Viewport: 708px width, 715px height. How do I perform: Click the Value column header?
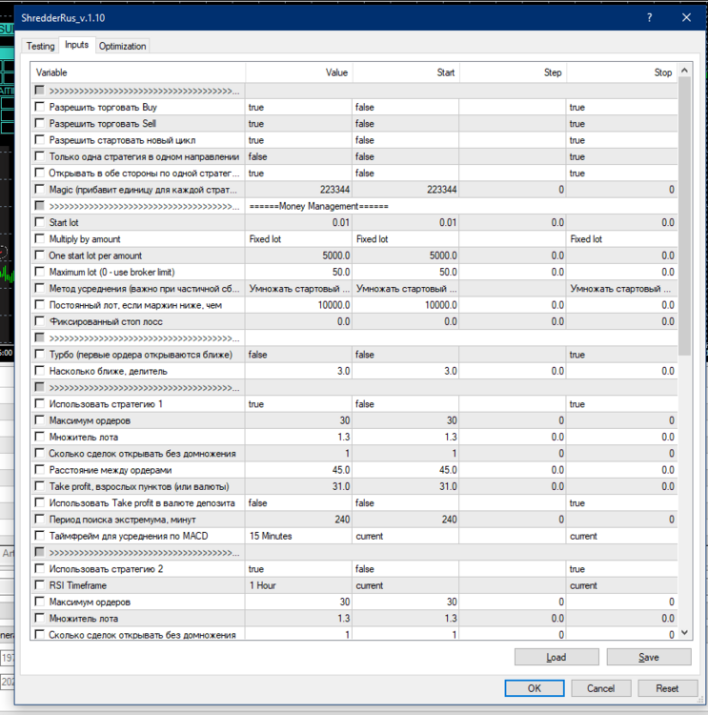click(298, 72)
